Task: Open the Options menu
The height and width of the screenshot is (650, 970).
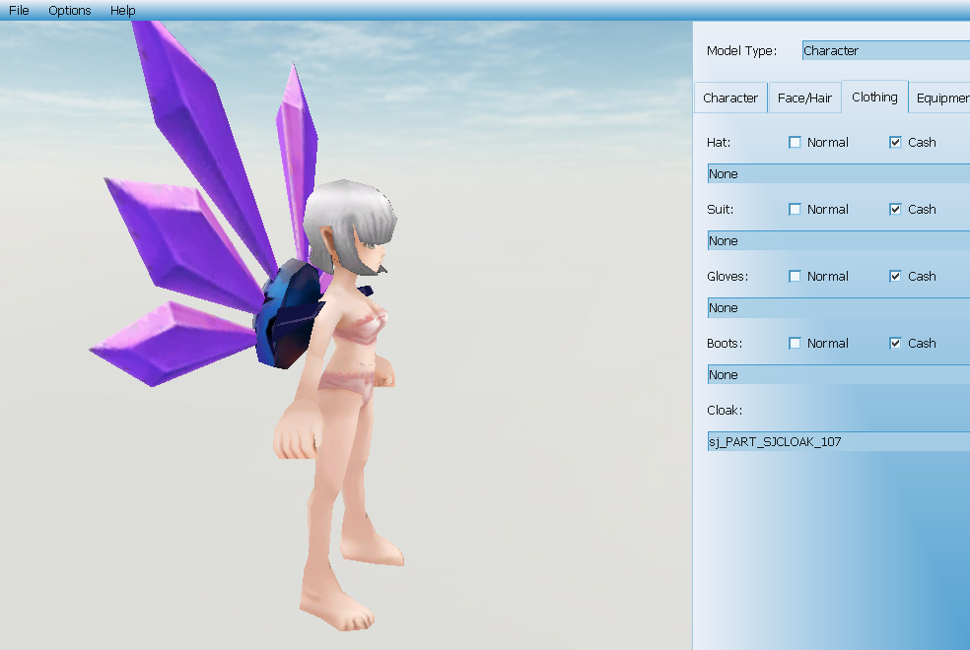Action: click(x=69, y=10)
